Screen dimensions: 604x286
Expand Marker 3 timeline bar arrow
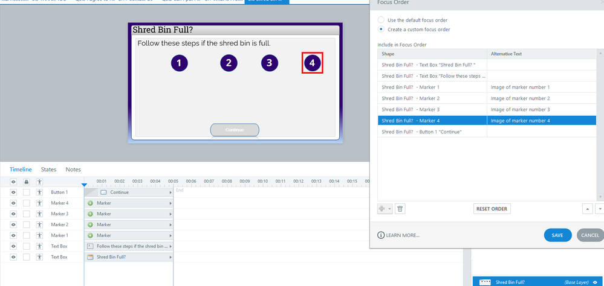tap(170, 214)
